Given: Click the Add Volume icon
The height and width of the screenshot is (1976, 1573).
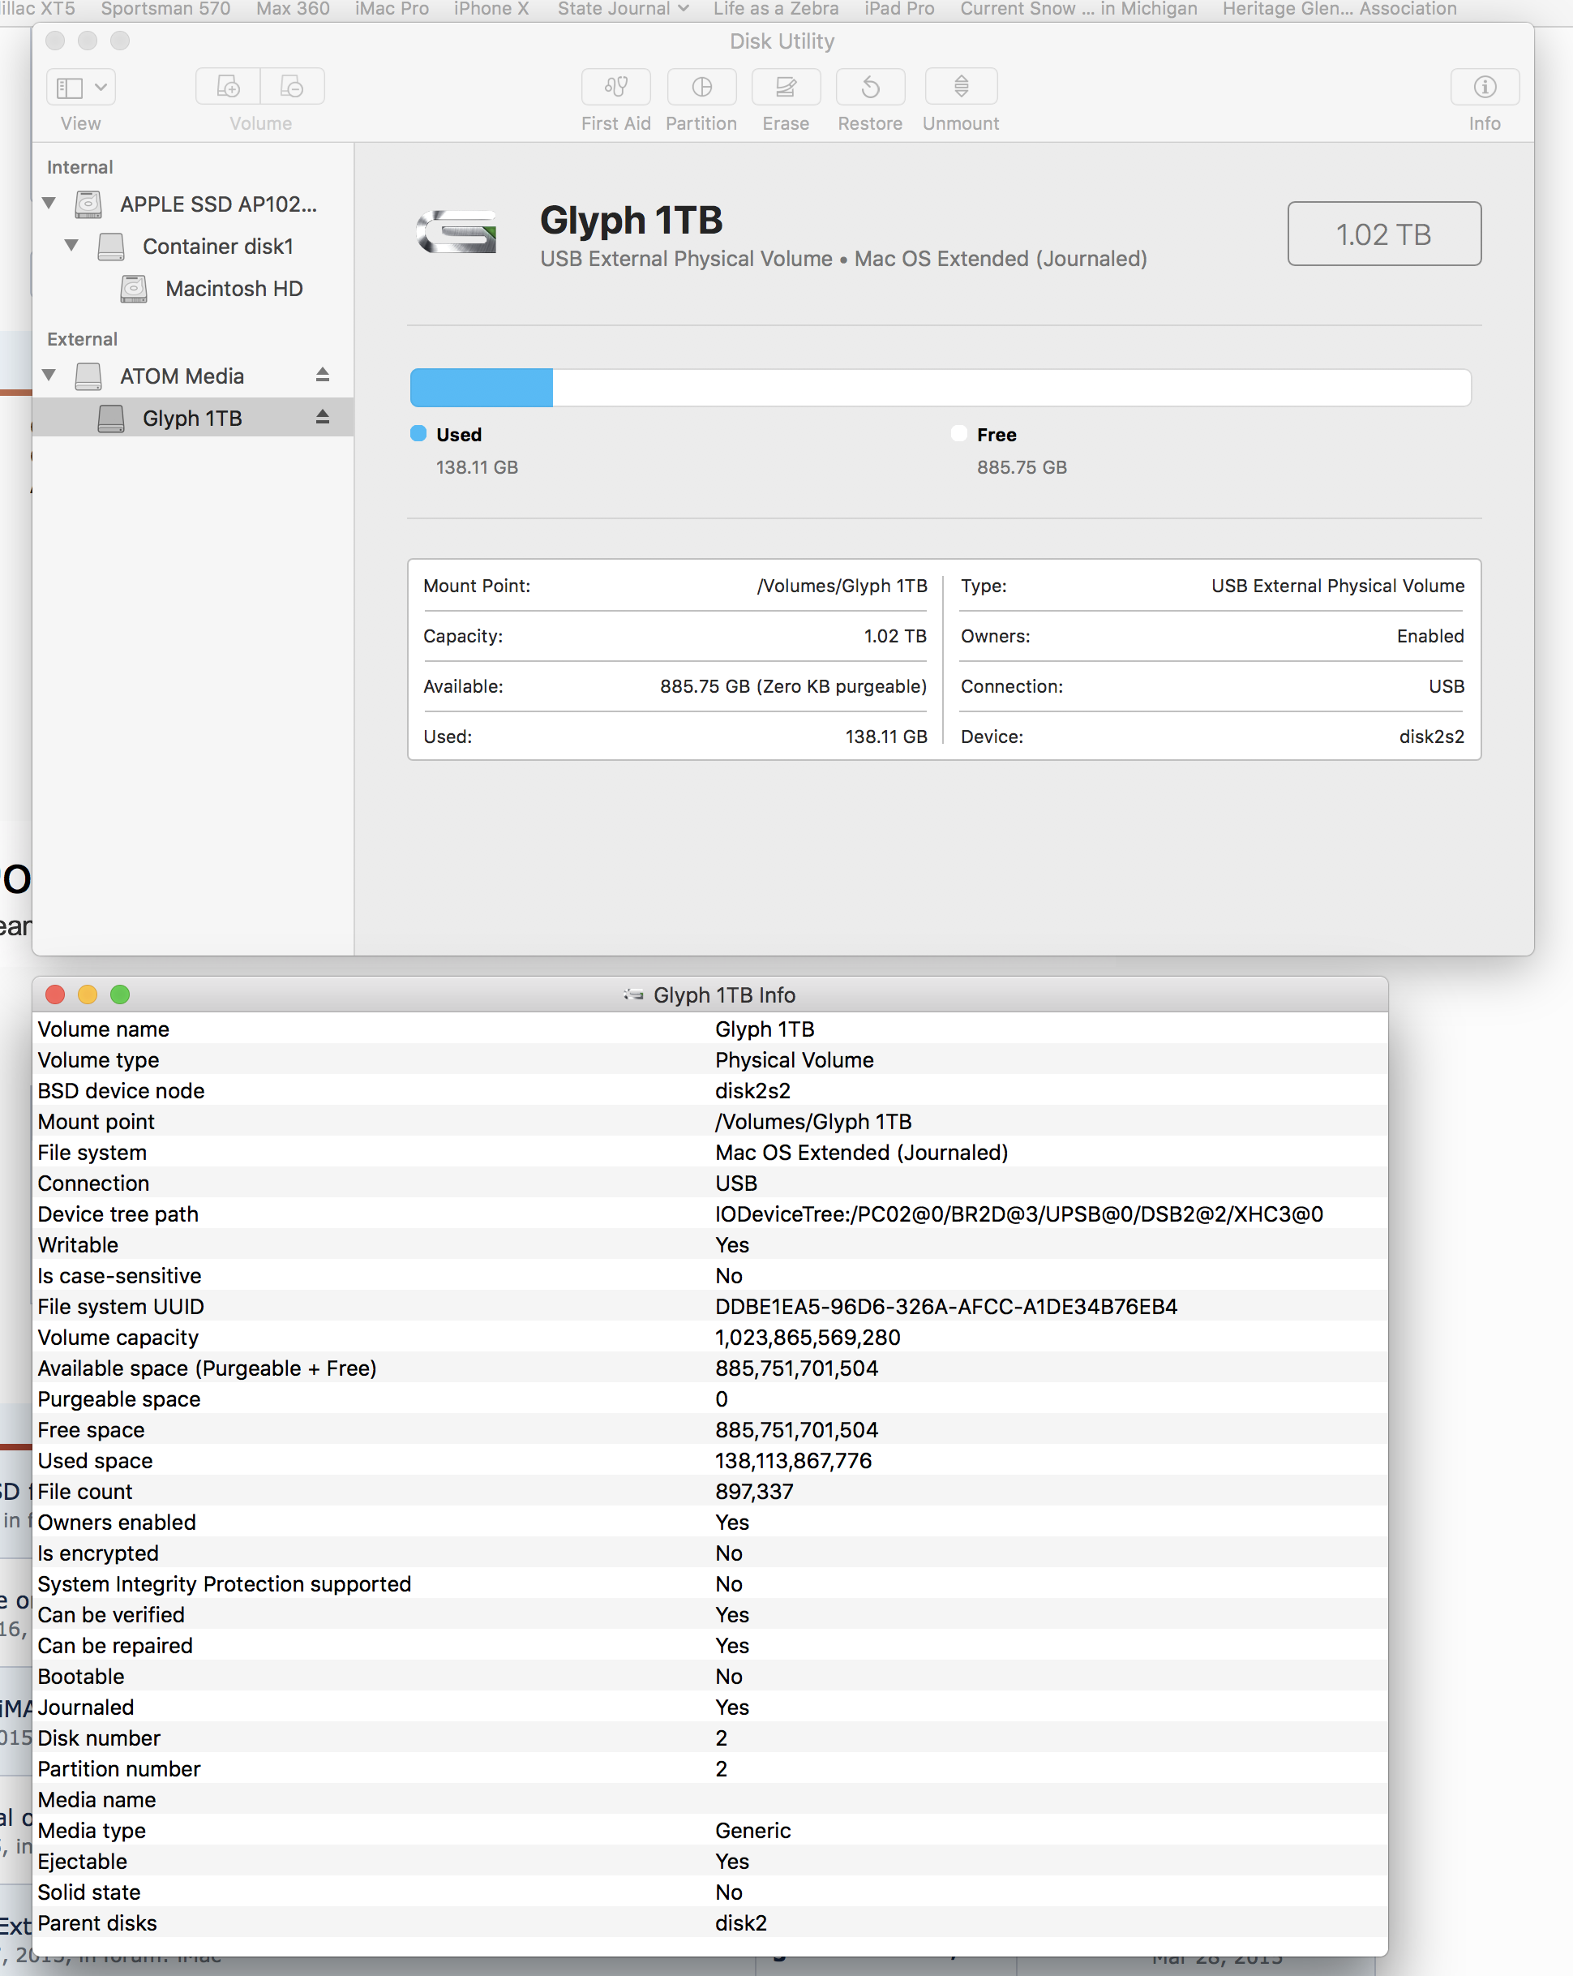Looking at the screenshot, I should 228,87.
